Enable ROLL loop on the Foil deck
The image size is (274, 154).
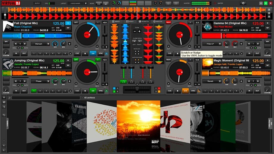pos(18,48)
